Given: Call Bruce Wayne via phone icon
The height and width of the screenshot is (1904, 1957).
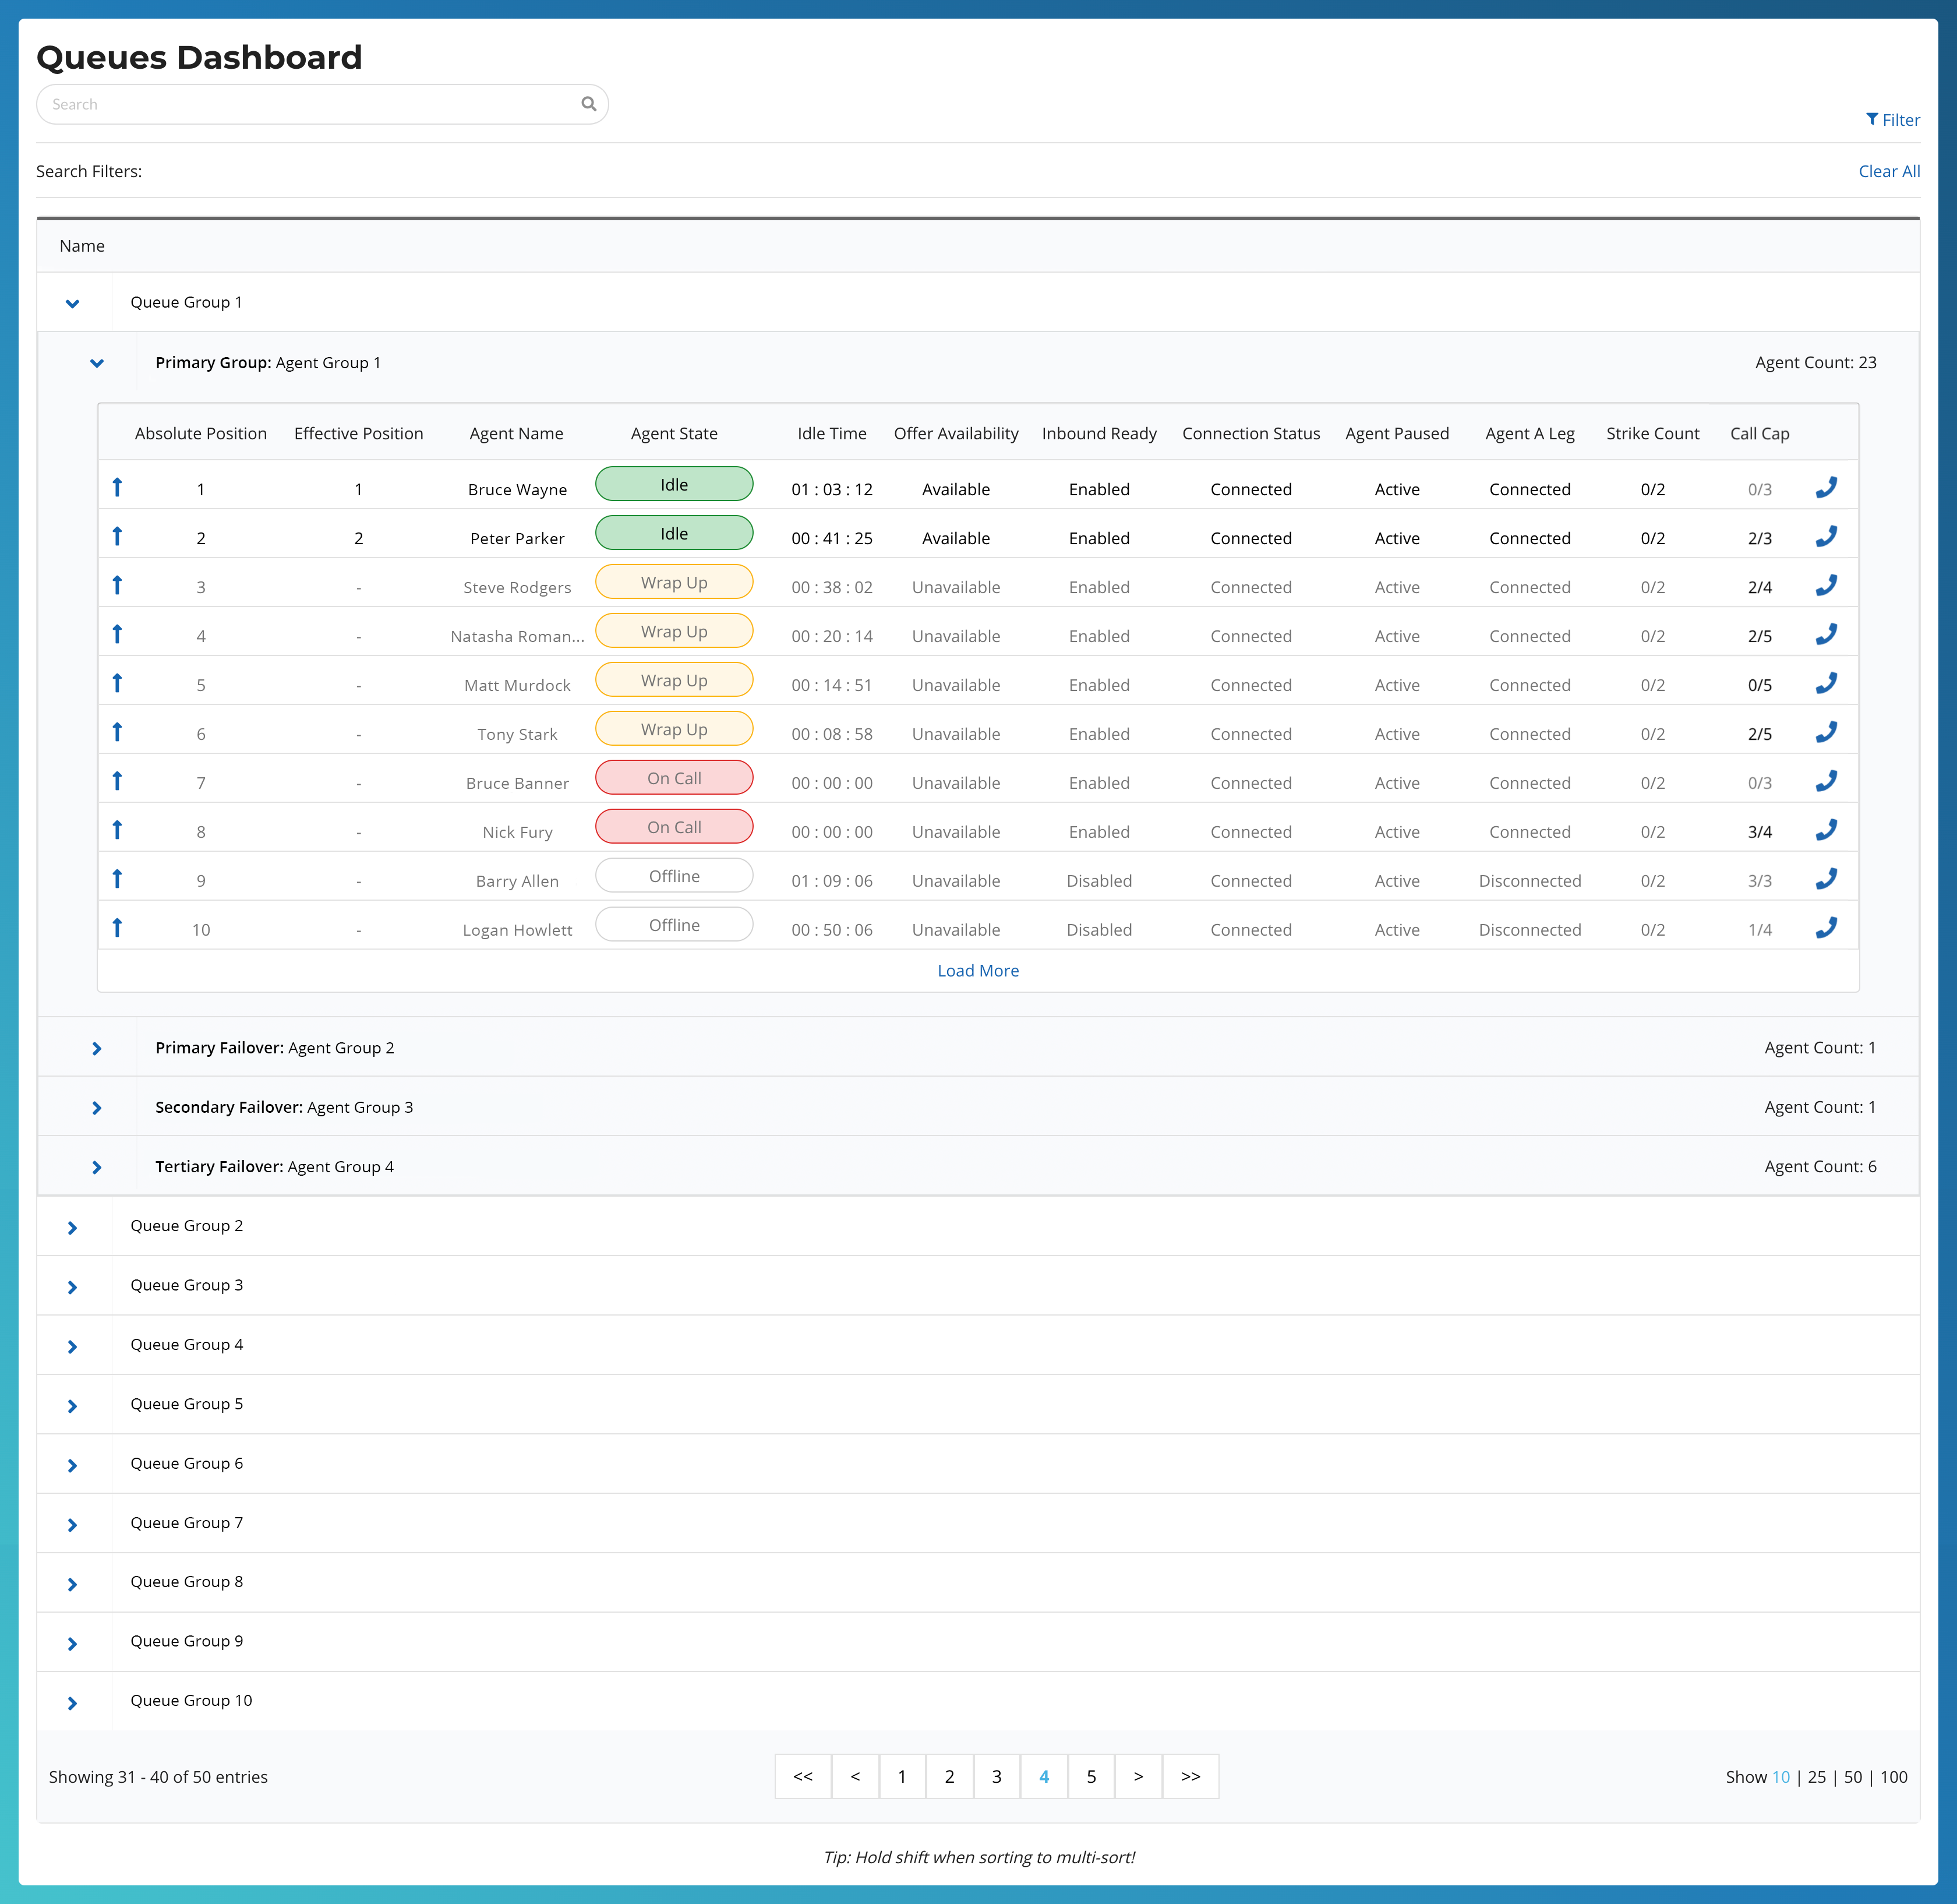Looking at the screenshot, I should 1826,487.
